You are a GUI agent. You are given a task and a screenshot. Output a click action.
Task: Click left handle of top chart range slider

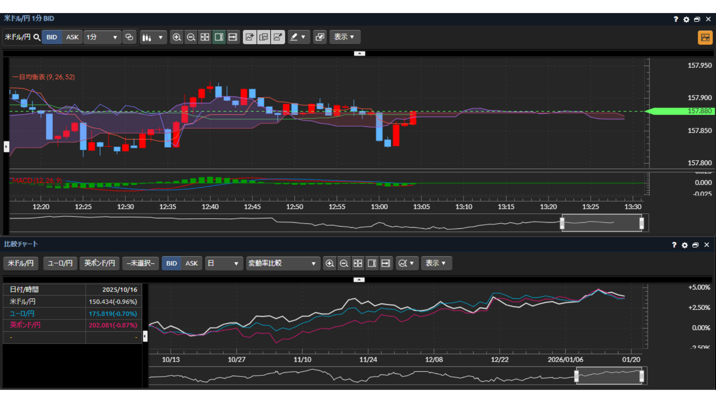coord(562,223)
